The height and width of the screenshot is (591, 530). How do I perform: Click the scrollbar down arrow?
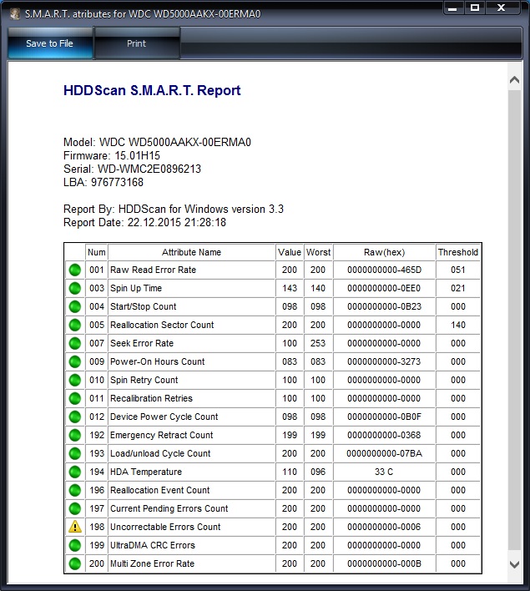(514, 564)
